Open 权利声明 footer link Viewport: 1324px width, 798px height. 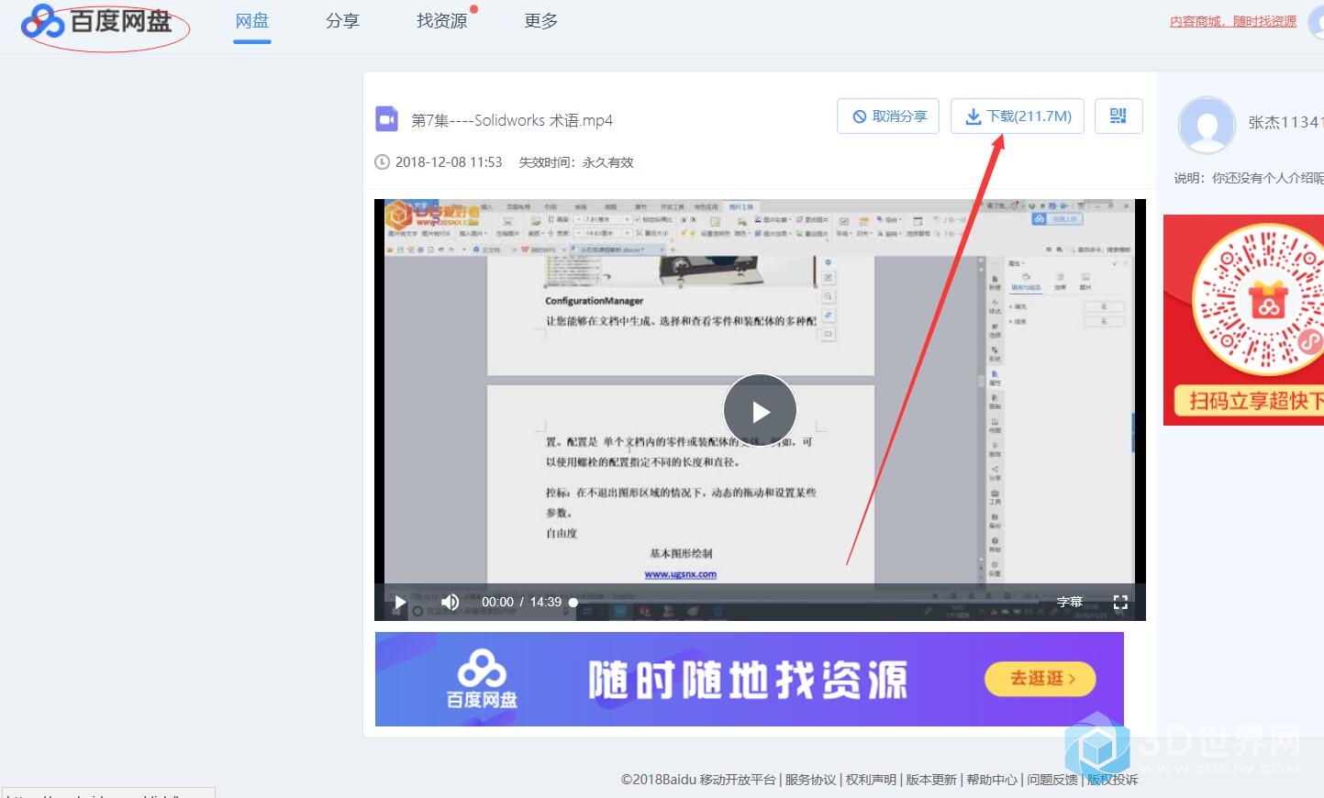[871, 780]
